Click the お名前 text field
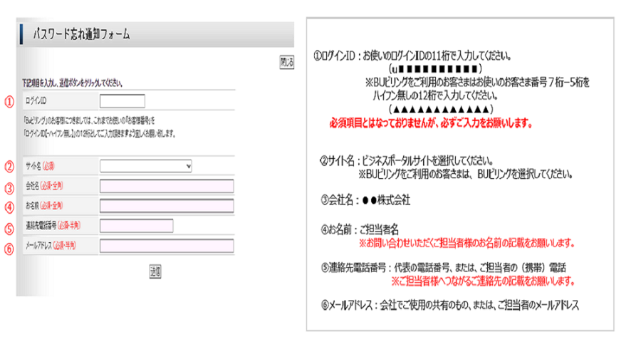Screen dimensions: 641x364 click(x=167, y=206)
